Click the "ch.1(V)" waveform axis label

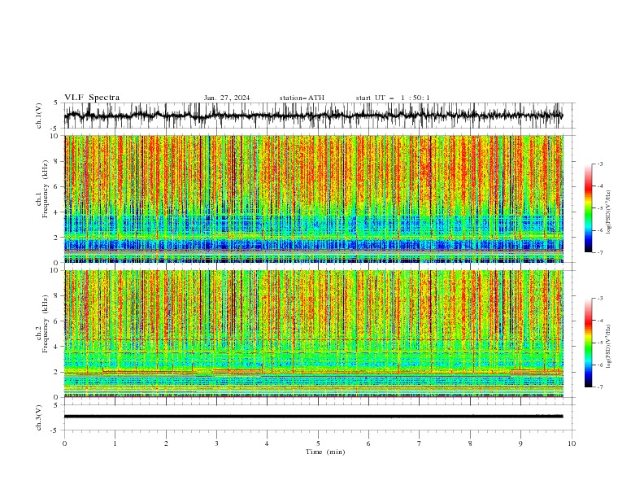[39, 116]
